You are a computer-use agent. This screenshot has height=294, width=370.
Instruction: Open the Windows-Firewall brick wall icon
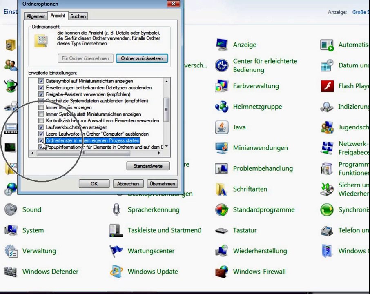coord(222,272)
